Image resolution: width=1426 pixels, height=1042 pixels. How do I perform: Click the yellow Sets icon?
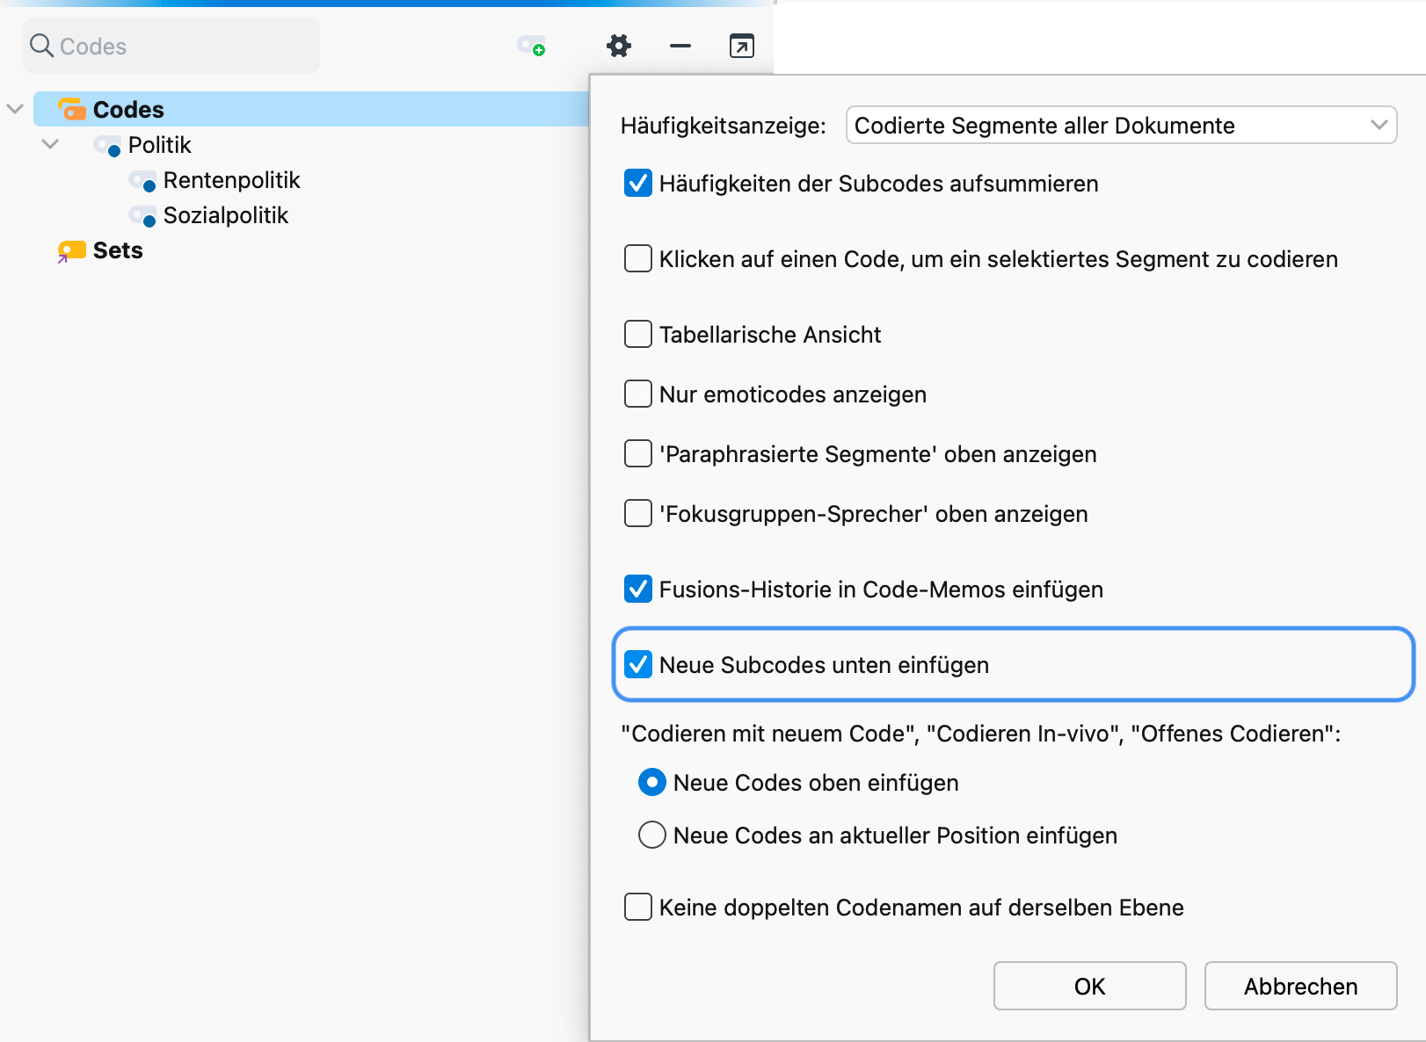tap(70, 251)
